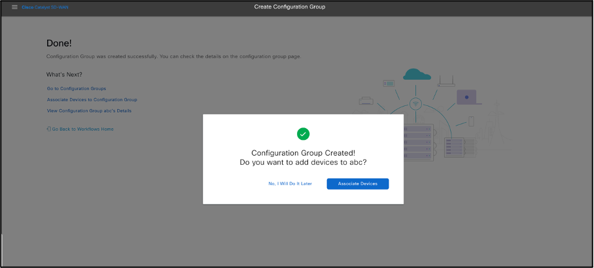
Task: View Configuration Group abc's Details
Action: pyautogui.click(x=89, y=110)
